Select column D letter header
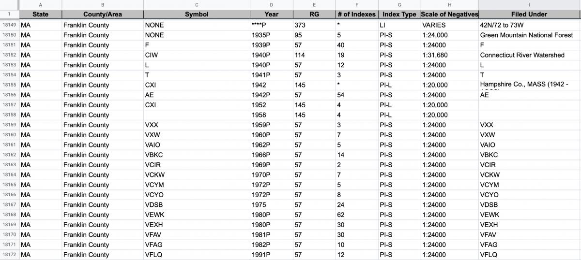 [x=271, y=4]
